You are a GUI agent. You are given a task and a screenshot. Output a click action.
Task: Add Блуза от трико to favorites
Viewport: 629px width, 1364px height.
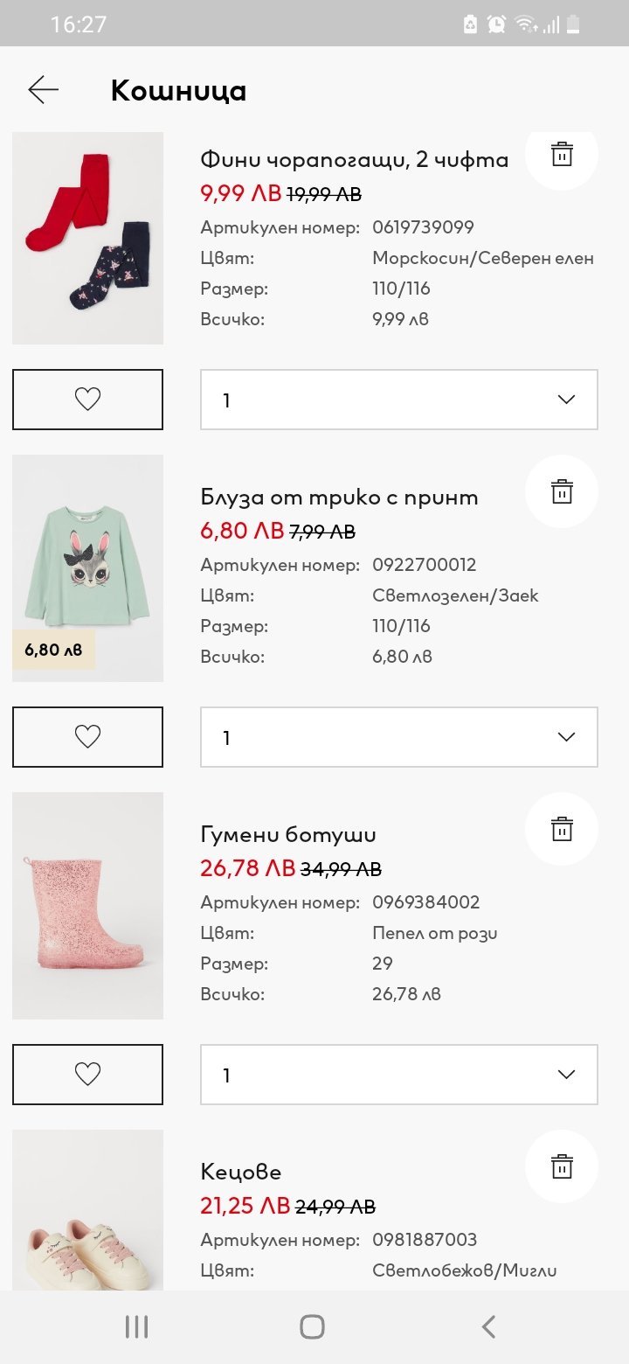87,737
